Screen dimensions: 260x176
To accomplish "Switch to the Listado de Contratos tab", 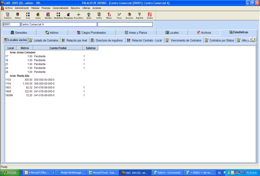I will pyautogui.click(x=44, y=40).
